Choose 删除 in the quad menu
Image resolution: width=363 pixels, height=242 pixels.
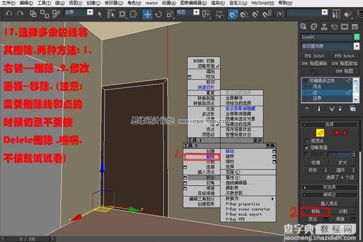[x=210, y=157]
